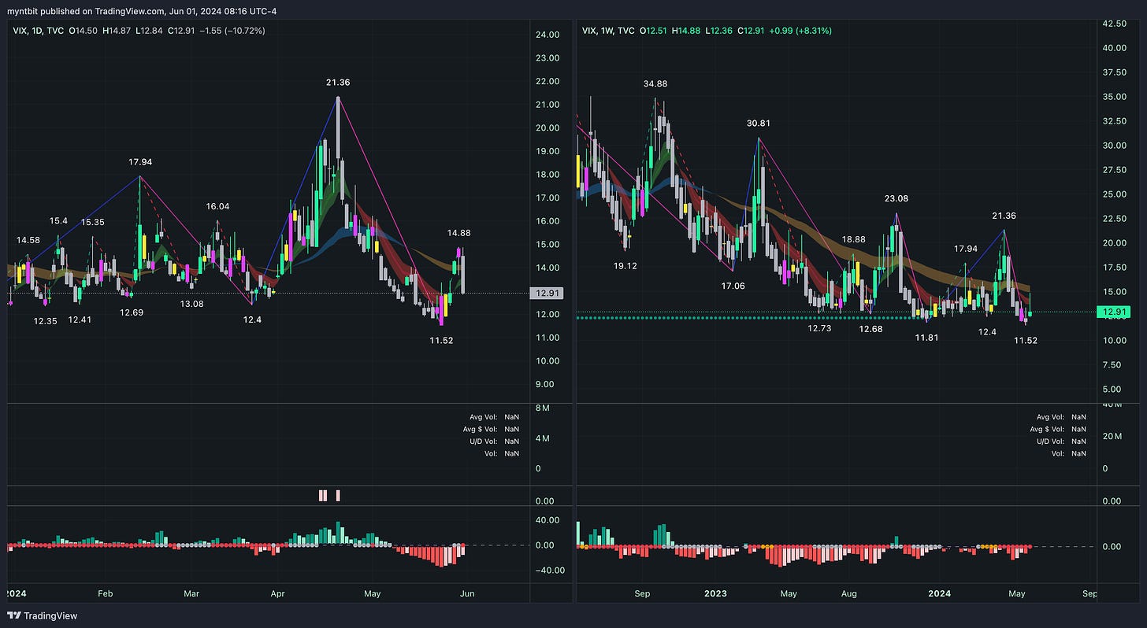Click the 18.00 level on daily price axis

pos(548,175)
